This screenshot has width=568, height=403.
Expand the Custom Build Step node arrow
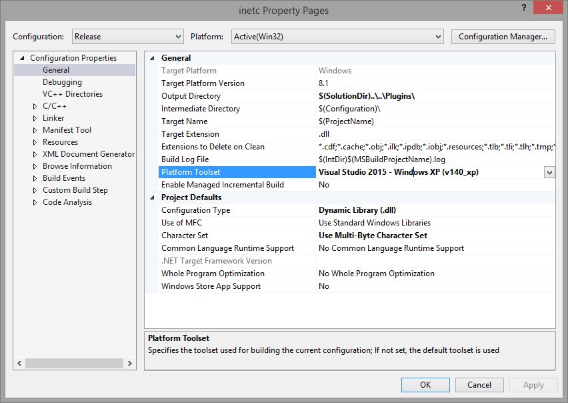35,190
